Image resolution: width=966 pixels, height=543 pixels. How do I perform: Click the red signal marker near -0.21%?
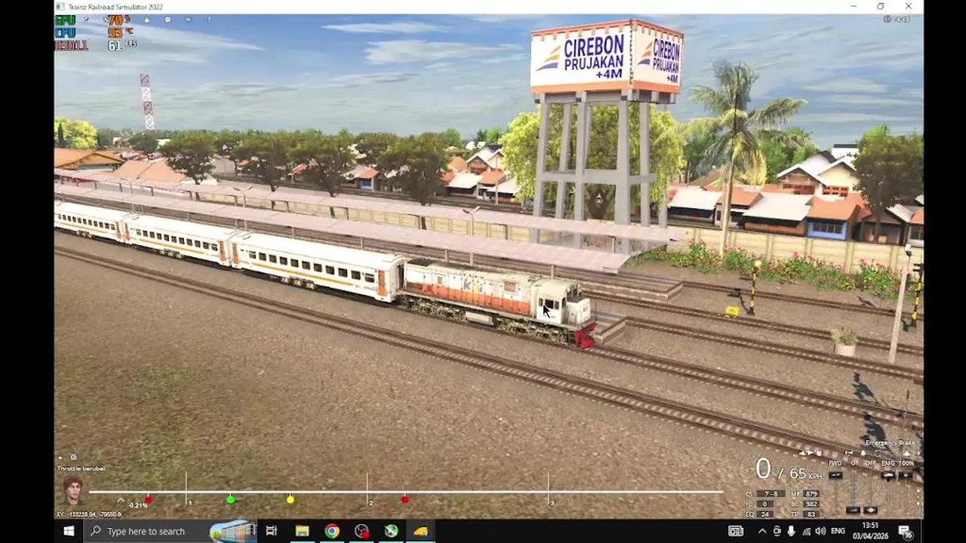(149, 499)
